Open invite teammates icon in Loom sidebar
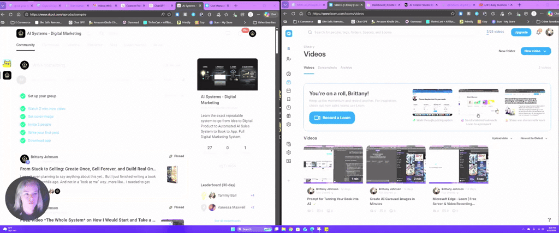 (289, 59)
